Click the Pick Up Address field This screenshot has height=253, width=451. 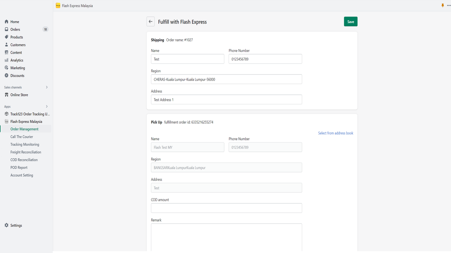[x=226, y=188]
